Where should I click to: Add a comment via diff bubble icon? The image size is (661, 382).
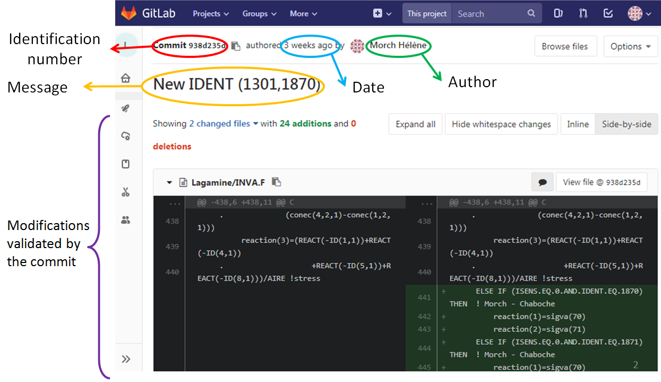coord(542,182)
